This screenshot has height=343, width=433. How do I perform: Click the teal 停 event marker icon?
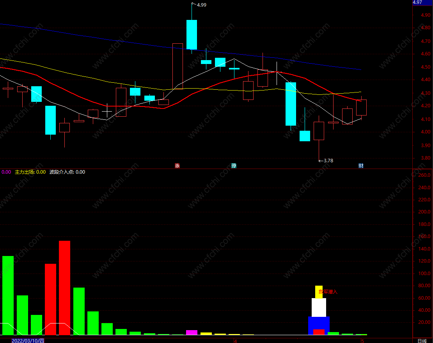(234, 166)
